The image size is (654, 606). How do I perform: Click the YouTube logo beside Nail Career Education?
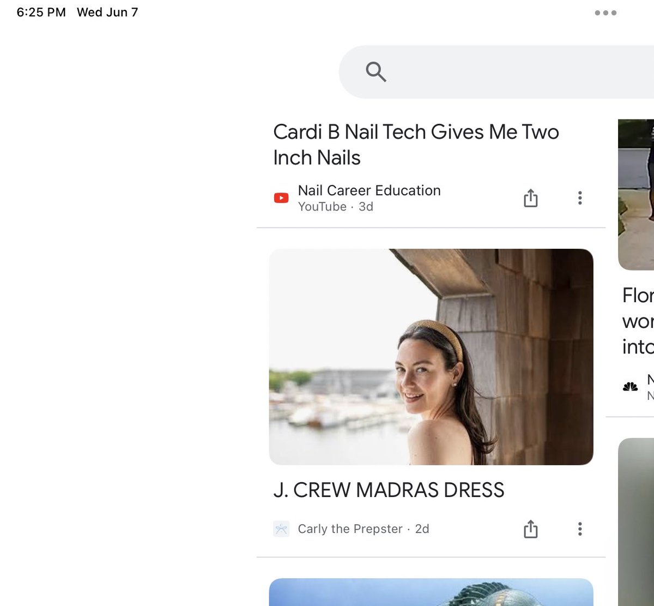click(281, 198)
